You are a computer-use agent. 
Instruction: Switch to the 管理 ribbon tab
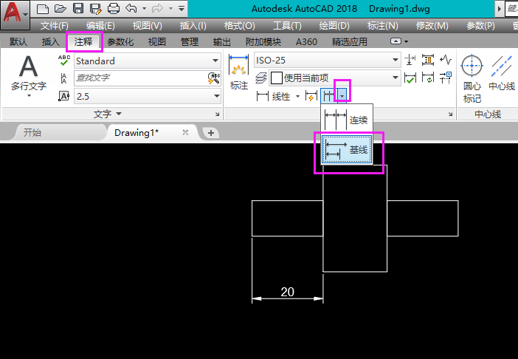point(190,41)
